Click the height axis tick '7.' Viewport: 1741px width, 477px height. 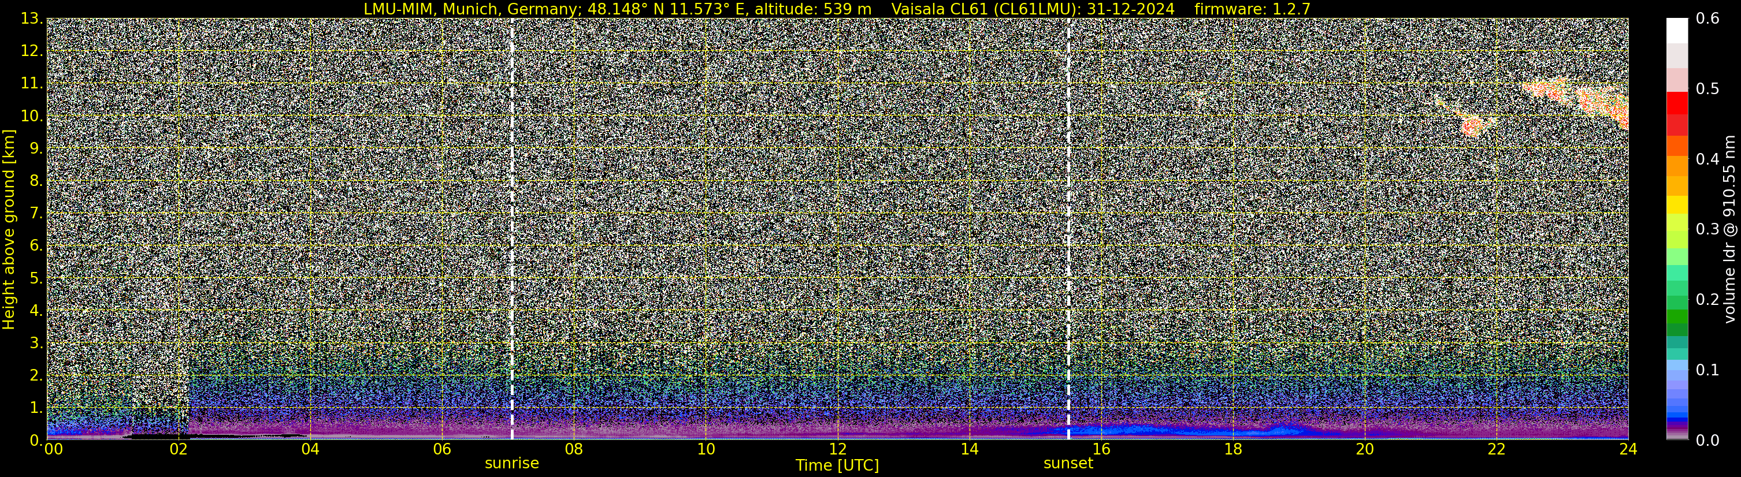click(36, 214)
